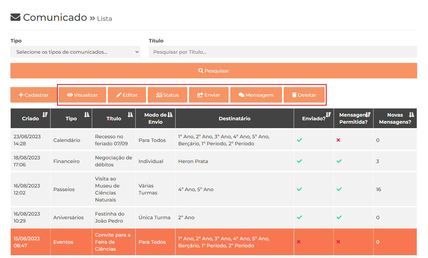The height and width of the screenshot is (258, 428).
Task: Click the orange Pesquisar button
Action: (x=214, y=71)
